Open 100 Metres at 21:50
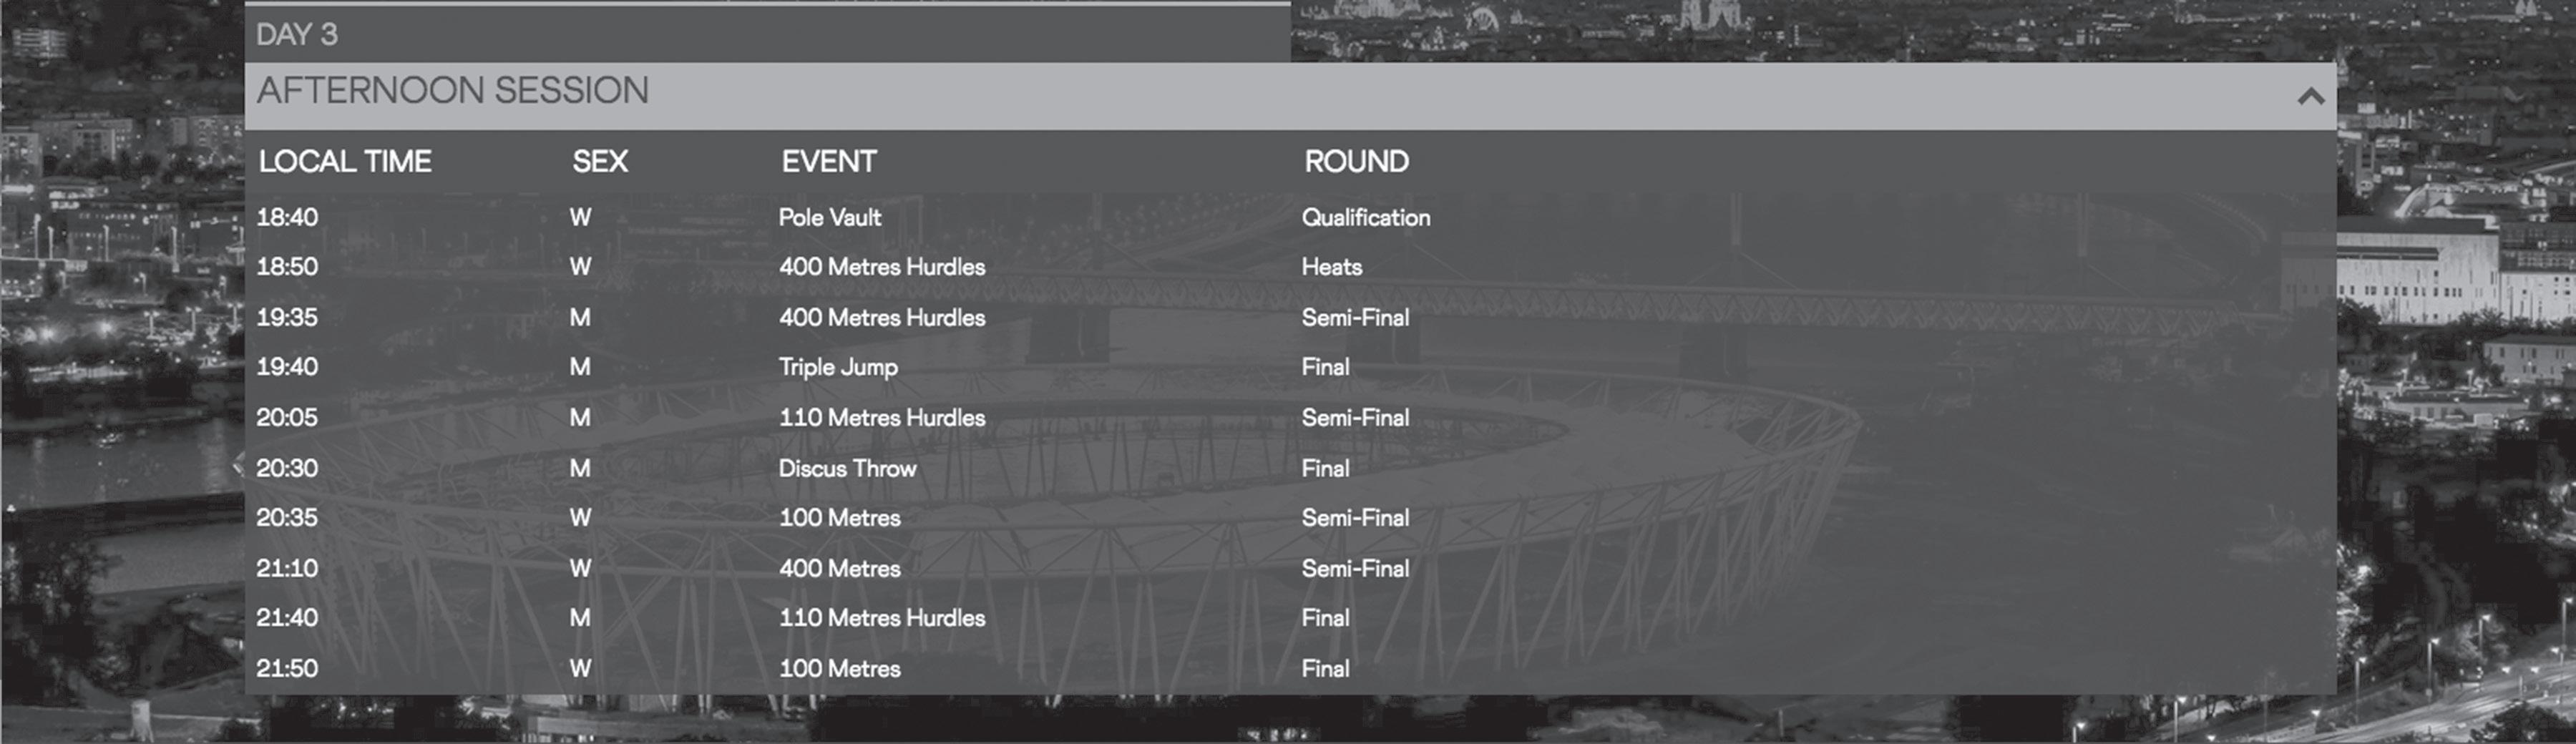2576x744 pixels. click(x=839, y=668)
